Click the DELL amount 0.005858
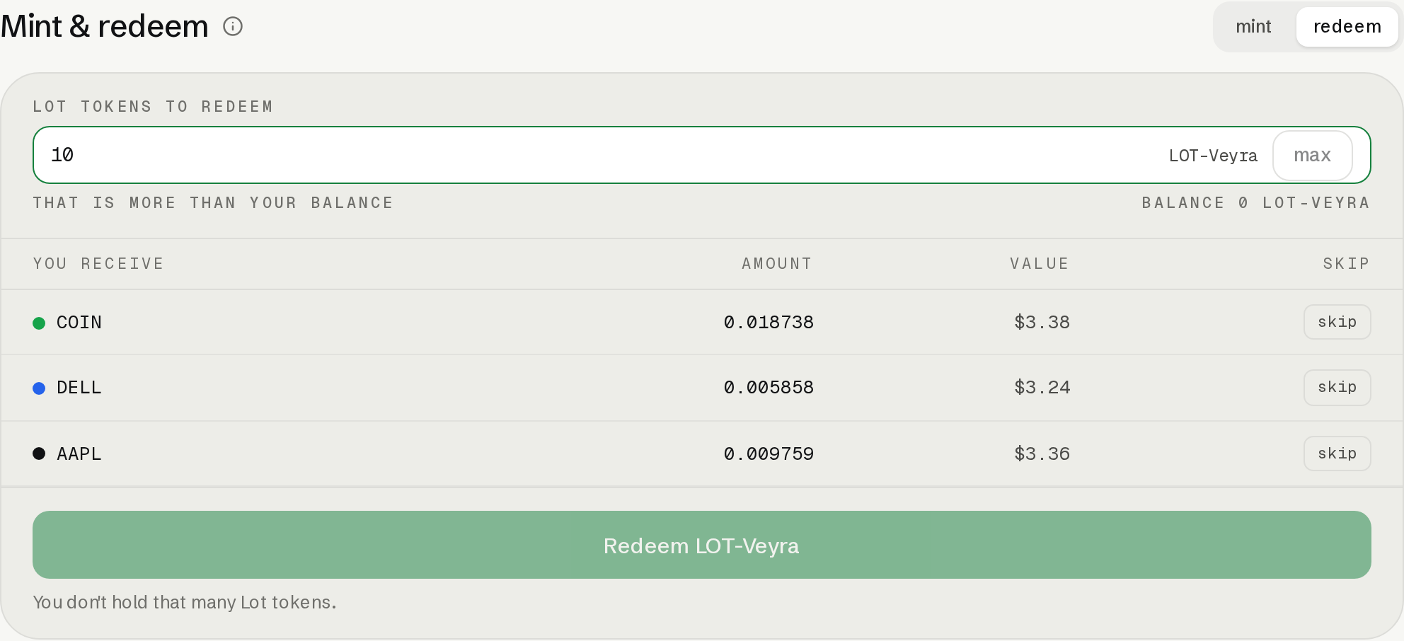This screenshot has height=641, width=1404. tap(769, 388)
